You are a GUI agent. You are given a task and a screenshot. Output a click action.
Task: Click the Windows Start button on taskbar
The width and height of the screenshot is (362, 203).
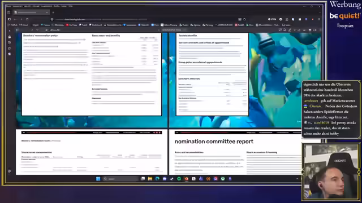click(x=98, y=179)
